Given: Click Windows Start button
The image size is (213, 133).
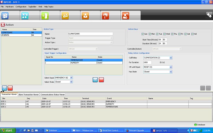Looking at the screenshot, I should point(8,131).
